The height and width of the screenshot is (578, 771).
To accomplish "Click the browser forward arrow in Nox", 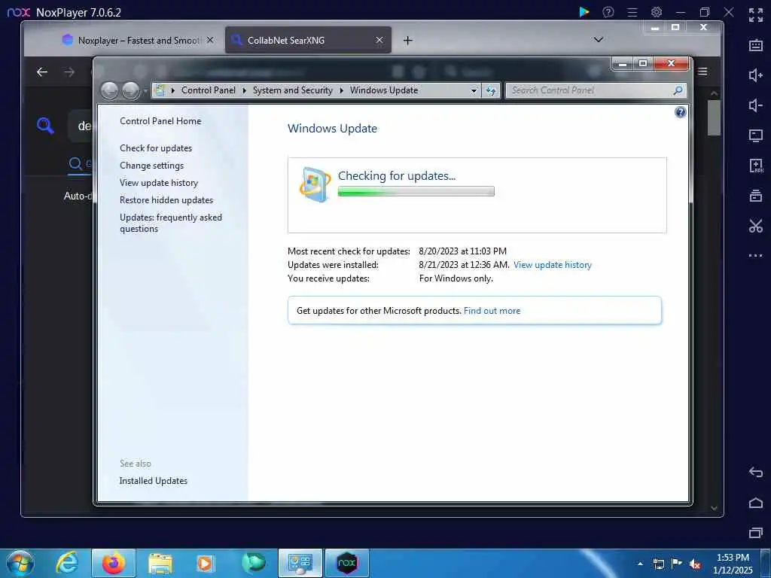I will tap(69, 72).
